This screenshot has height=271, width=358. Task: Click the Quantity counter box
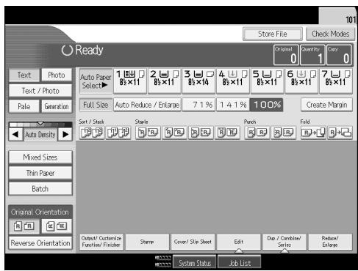(312, 55)
